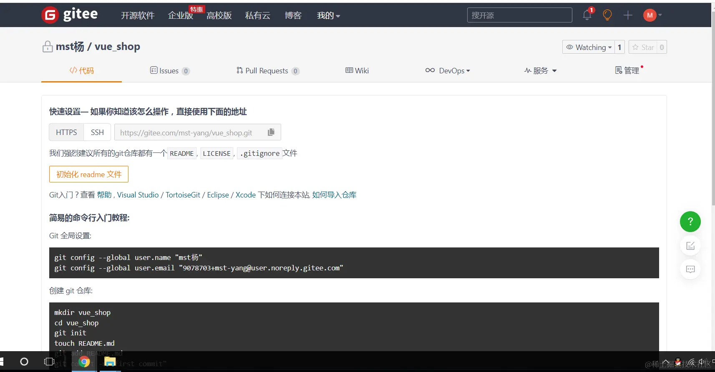Open the 如何导入仓库 link
The width and height of the screenshot is (715, 372).
[x=334, y=195]
